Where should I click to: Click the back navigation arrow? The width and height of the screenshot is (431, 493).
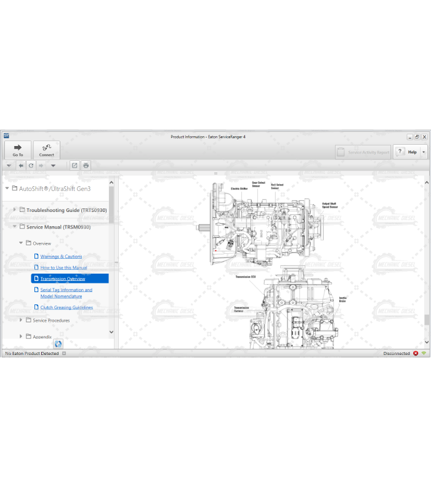(21, 165)
